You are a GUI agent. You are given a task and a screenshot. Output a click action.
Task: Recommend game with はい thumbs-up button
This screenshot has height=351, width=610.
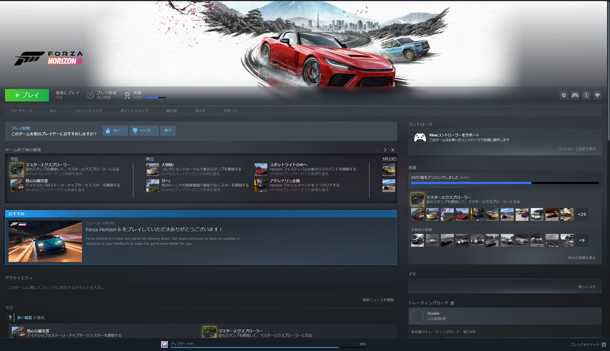click(x=115, y=131)
